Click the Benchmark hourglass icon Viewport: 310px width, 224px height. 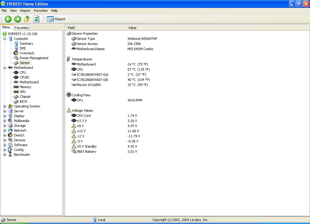point(10,155)
